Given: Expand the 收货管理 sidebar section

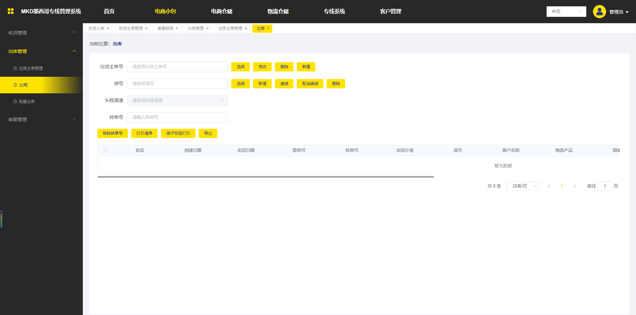Looking at the screenshot, I should point(41,32).
